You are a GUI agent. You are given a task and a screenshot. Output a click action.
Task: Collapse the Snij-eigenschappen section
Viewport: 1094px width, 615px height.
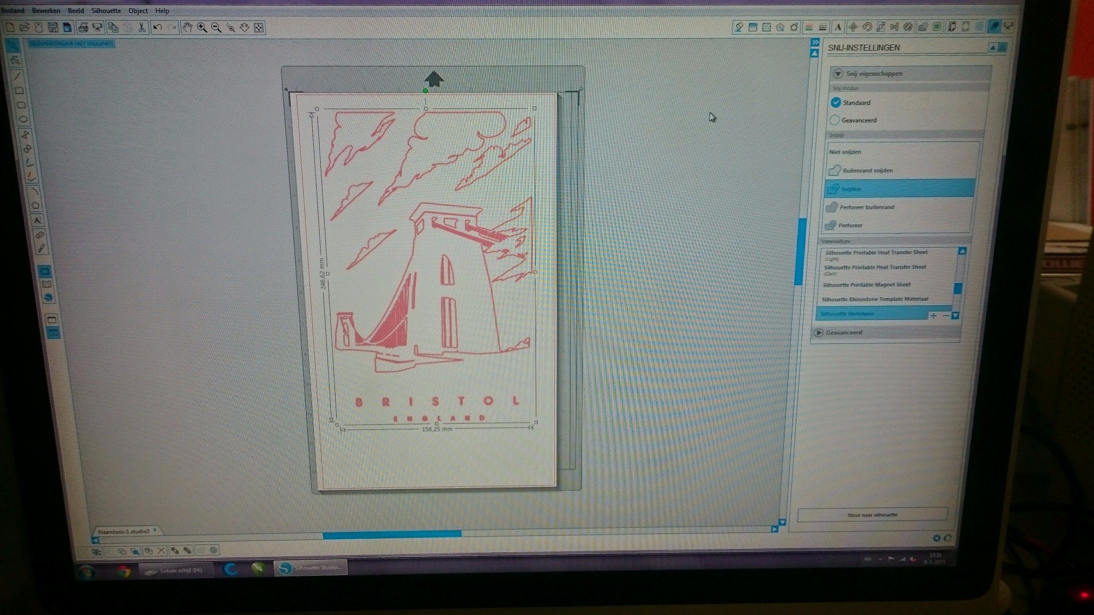(x=838, y=73)
